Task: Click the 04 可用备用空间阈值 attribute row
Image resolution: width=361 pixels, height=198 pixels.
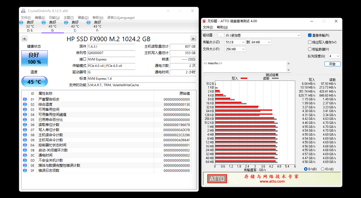Action: coord(106,115)
